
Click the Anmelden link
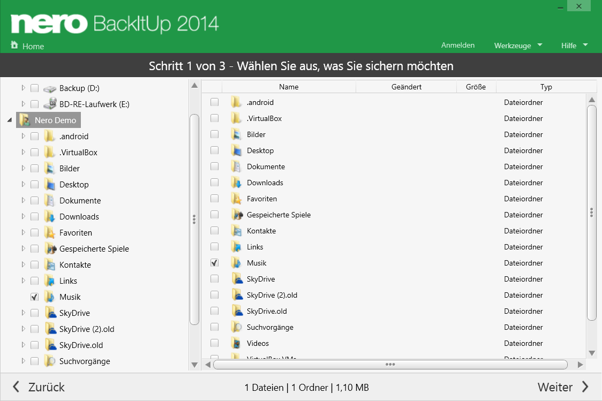click(x=457, y=46)
